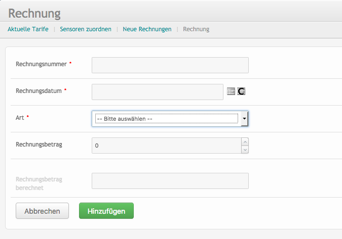Click the green Hinzufügen button

[x=106, y=211]
